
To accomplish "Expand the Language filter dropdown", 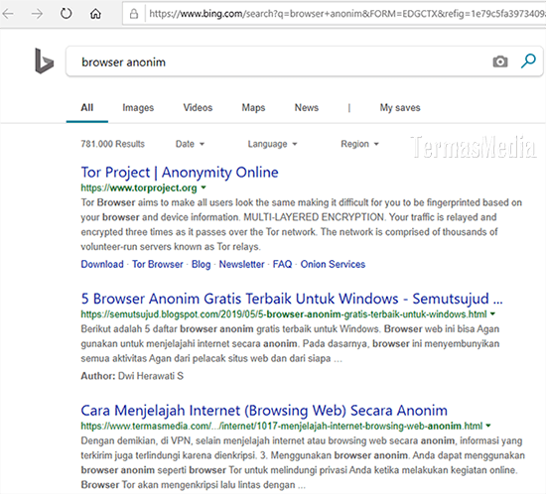I will 272,144.
